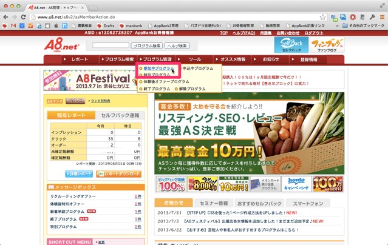Open the お問い合わせ header link
This screenshot has width=388, height=245.
click(288, 33)
